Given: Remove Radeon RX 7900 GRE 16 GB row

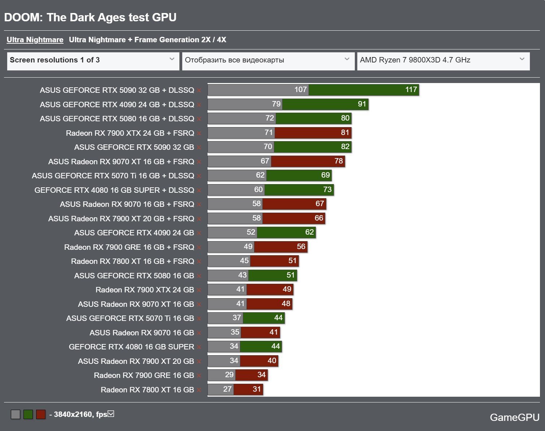Looking at the screenshot, I should (x=199, y=376).
